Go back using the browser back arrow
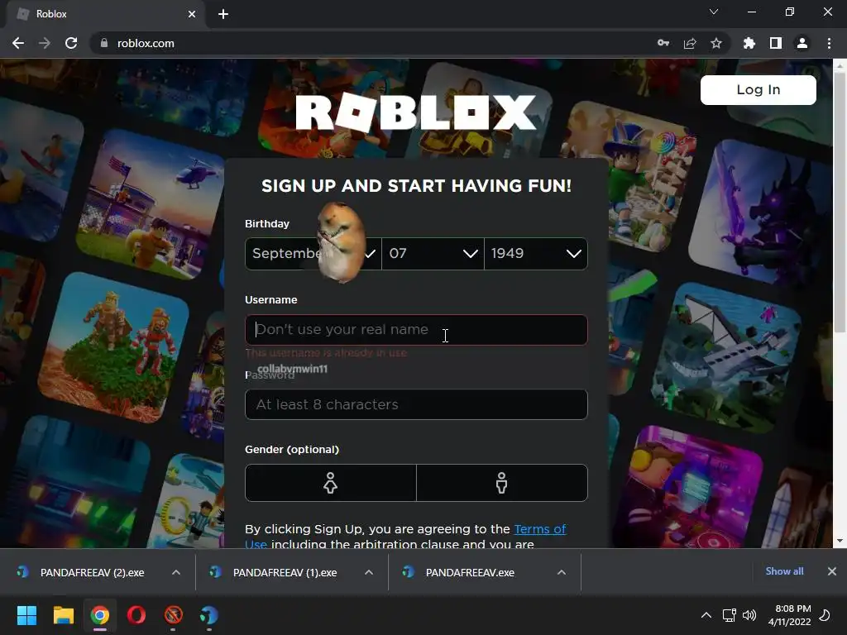 pos(18,43)
